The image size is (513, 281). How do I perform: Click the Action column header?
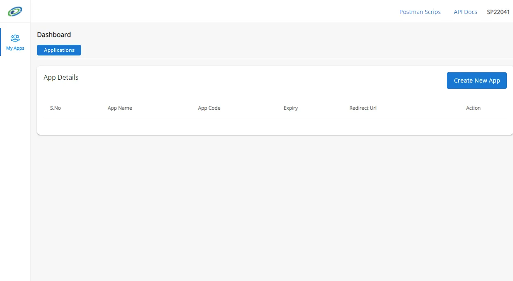point(473,108)
